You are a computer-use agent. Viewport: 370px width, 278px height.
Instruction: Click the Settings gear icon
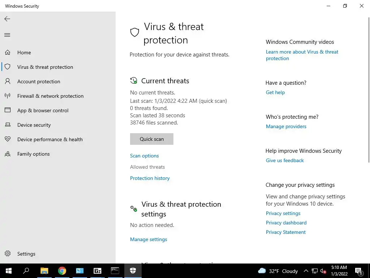[8, 253]
